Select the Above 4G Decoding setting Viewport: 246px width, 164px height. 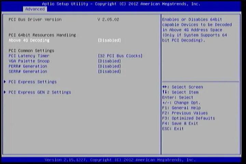coord(29,40)
